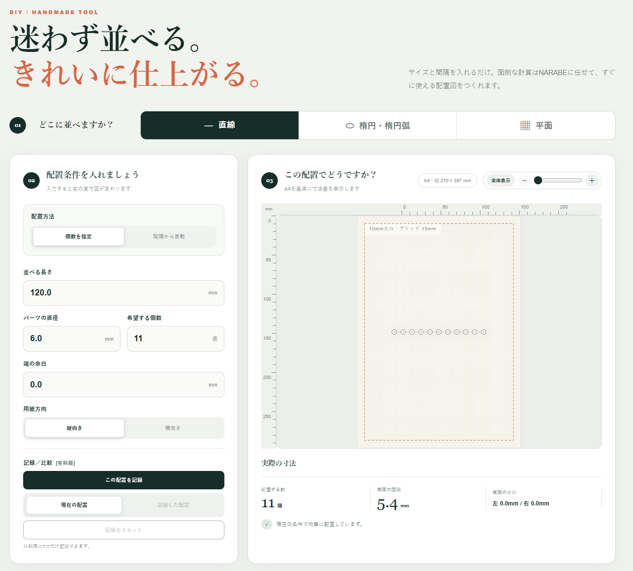Screen dimensions: 633x571
Task: Choose 縦向き paper orientation
Action: (x=75, y=428)
